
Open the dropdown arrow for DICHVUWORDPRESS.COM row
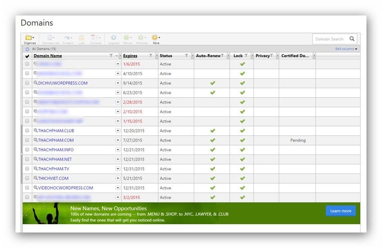click(118, 83)
